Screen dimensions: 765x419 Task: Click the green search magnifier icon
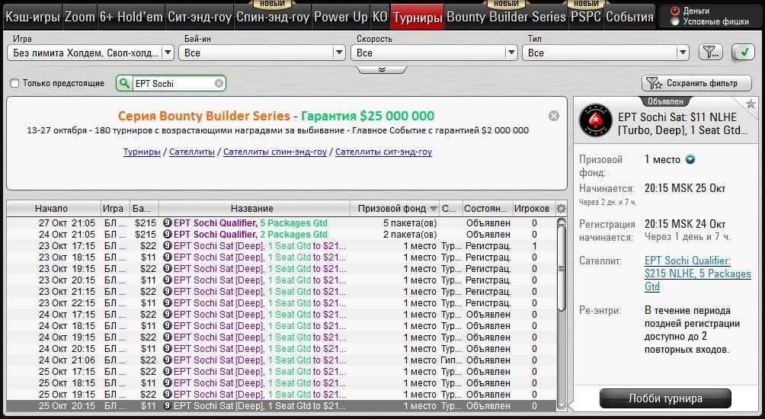pos(124,83)
